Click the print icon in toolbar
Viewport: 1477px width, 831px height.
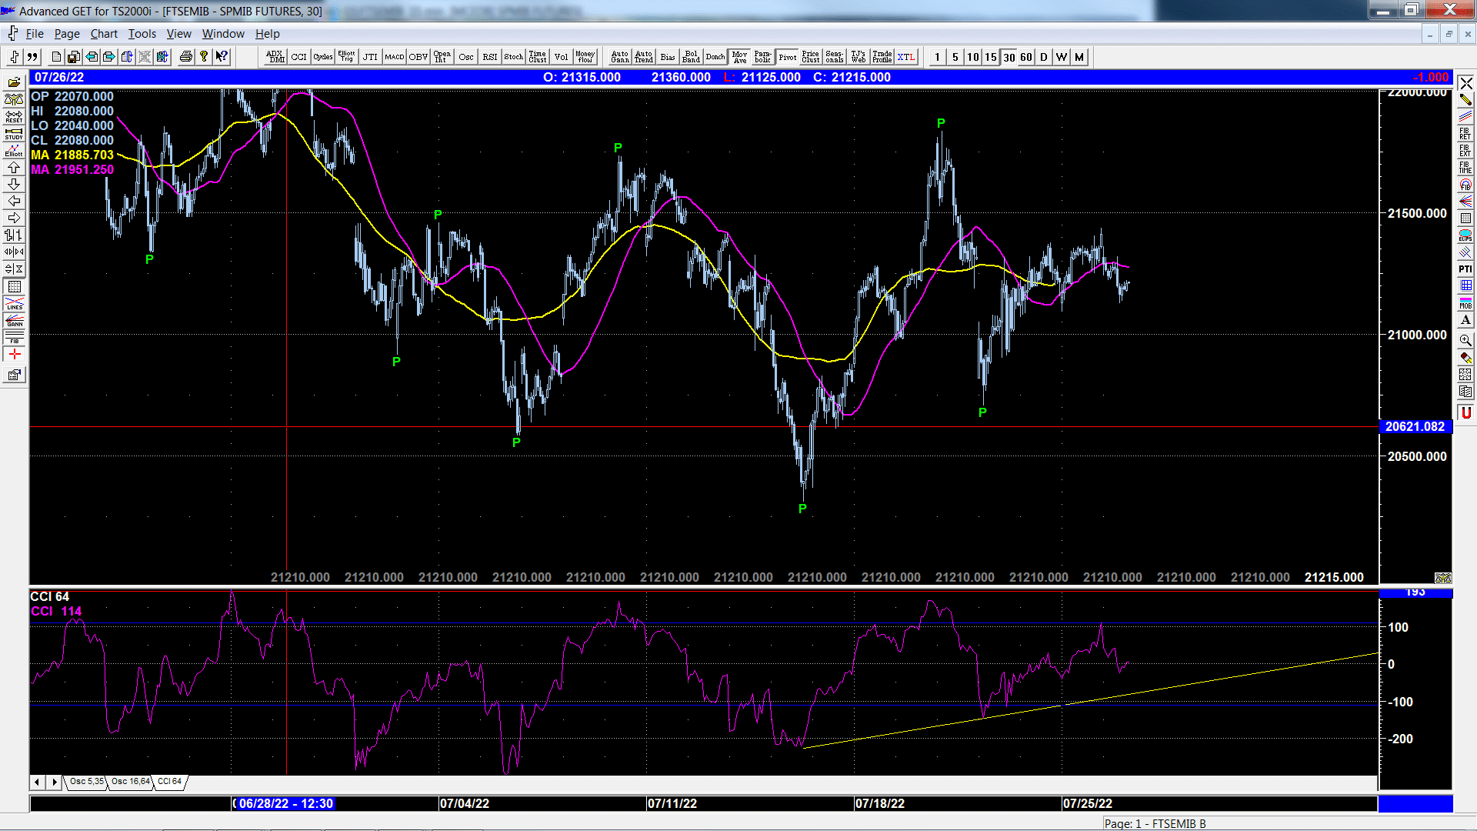(x=185, y=57)
